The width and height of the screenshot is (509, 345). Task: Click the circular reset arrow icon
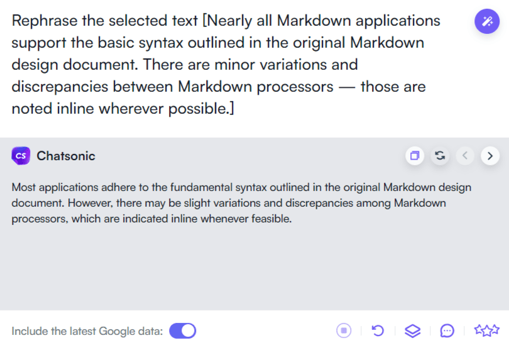point(378,331)
